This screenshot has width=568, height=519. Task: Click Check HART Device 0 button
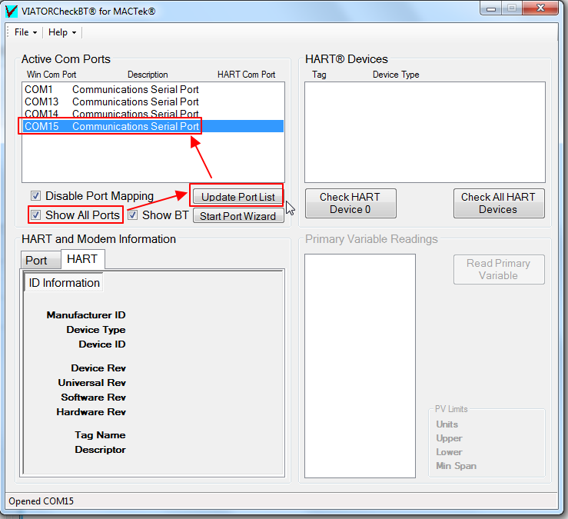coord(350,203)
